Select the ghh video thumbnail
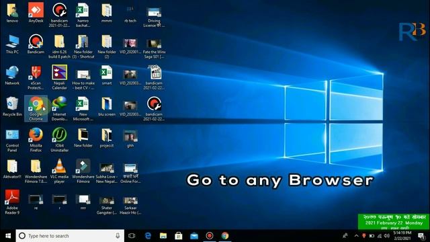The height and width of the screenshot is (242, 430). [130, 139]
